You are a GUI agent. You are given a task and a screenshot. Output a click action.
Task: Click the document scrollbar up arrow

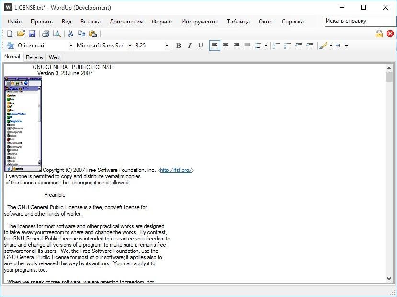(x=389, y=68)
